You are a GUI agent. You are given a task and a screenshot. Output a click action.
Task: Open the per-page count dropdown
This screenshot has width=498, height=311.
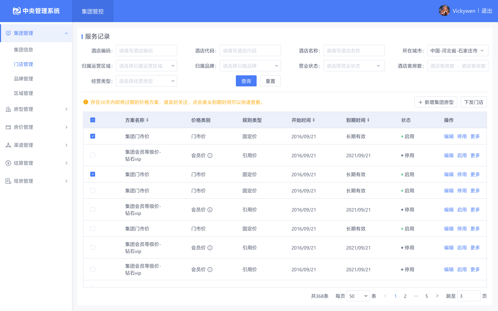[358, 296]
